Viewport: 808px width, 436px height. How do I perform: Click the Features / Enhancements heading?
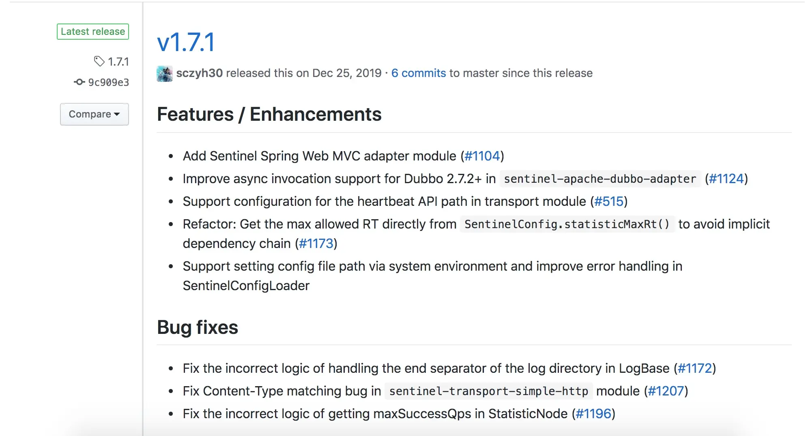point(269,114)
